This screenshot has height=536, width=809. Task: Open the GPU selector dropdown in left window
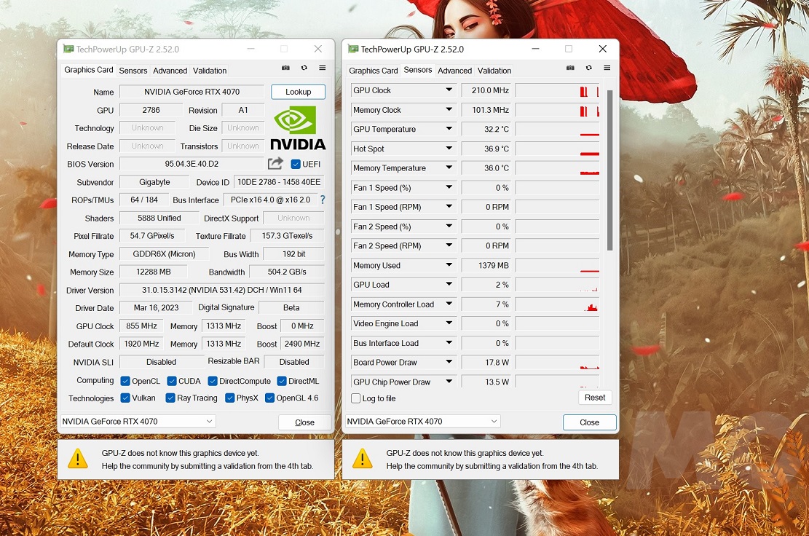(138, 422)
